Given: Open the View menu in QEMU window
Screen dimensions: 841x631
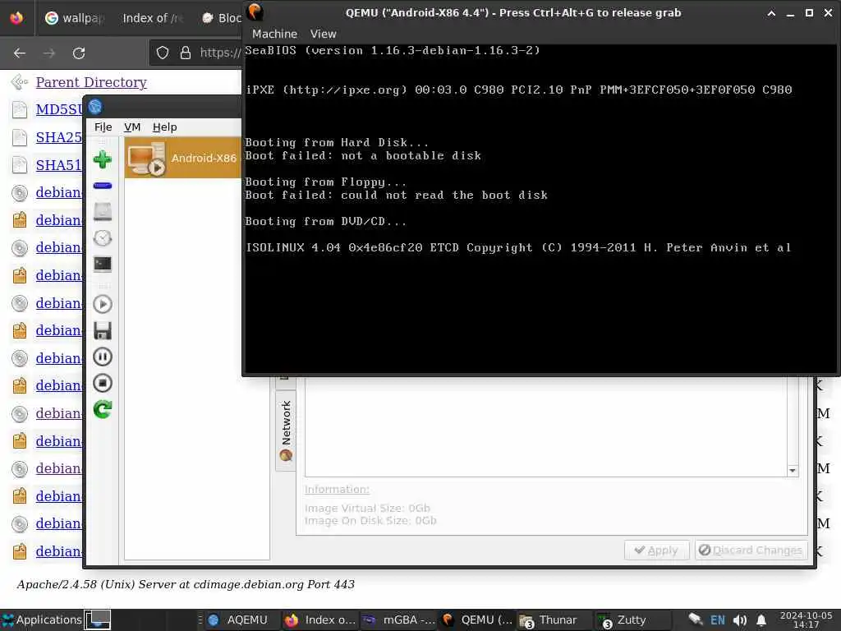Looking at the screenshot, I should click(x=323, y=34).
